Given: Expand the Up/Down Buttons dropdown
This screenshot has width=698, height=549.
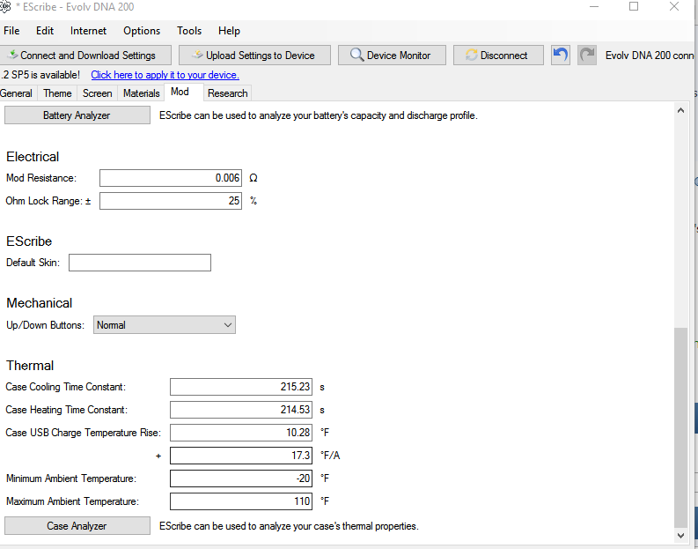Looking at the screenshot, I should pos(165,325).
